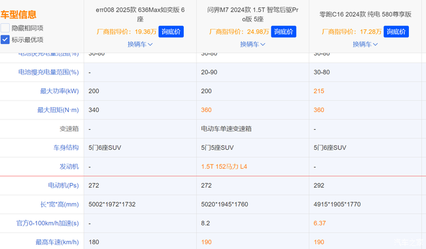This screenshot has height=249, width=426.
Task: Click 最高车速(km/h) row label
Action: pyautogui.click(x=57, y=242)
